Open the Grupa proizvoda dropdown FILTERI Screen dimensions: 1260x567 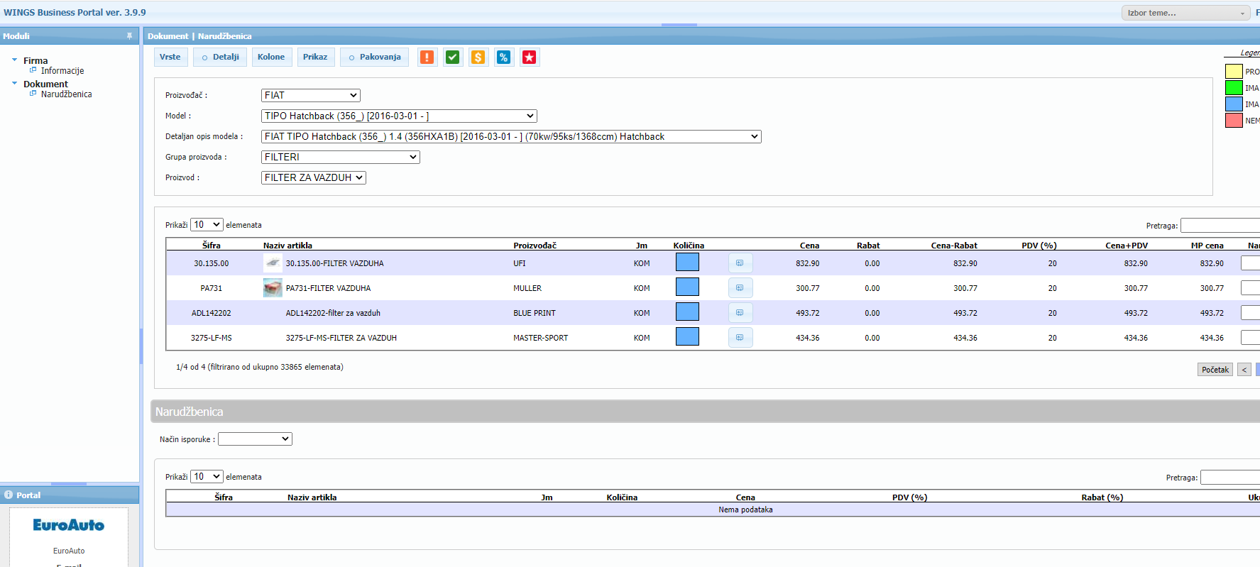pos(341,157)
